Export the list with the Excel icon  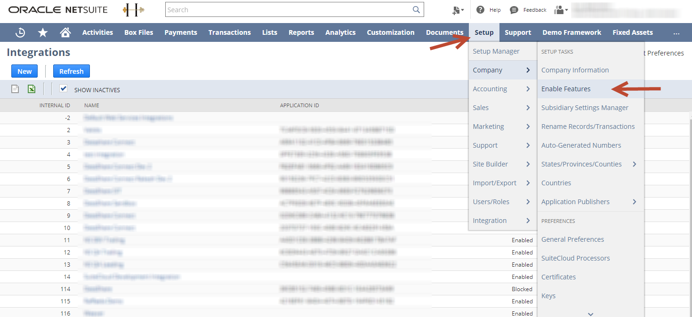[x=32, y=89]
